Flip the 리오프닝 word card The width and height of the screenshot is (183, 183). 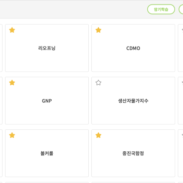pos(47,48)
